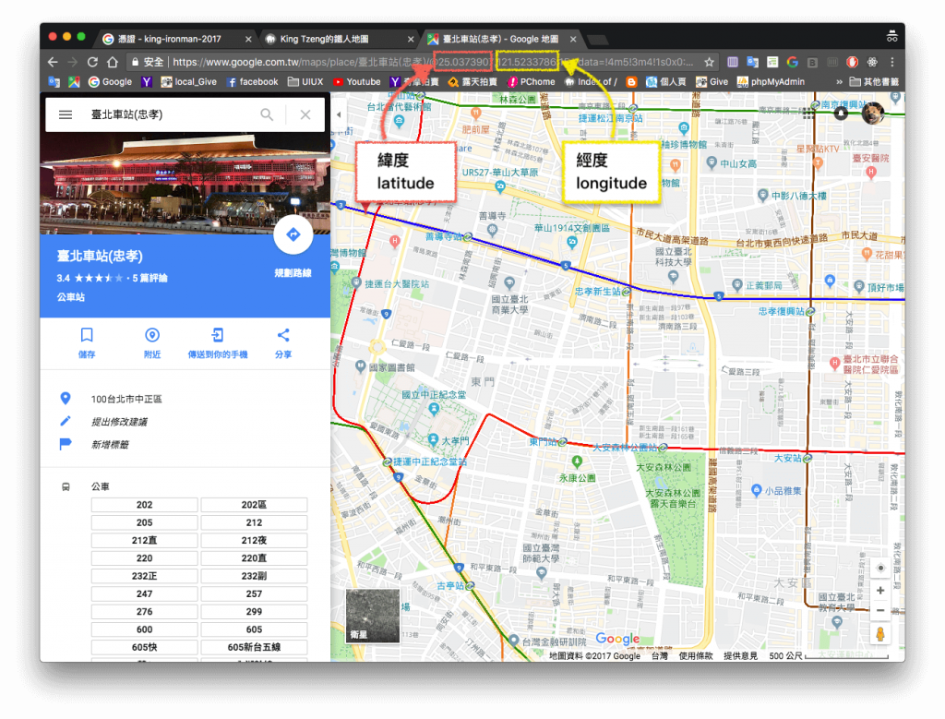This screenshot has width=945, height=719.
Task: Click the search magnifier in Maps search box
Action: (267, 114)
